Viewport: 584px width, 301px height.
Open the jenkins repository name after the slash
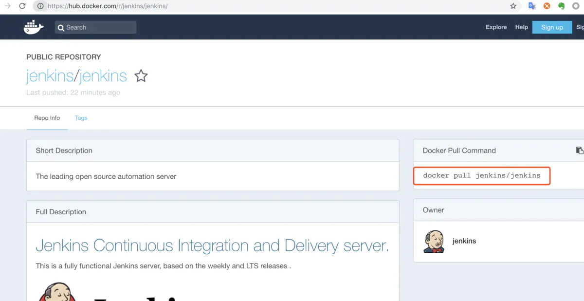tap(103, 76)
